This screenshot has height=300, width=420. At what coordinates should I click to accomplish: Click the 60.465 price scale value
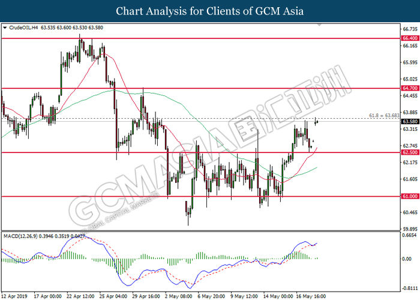(410, 212)
